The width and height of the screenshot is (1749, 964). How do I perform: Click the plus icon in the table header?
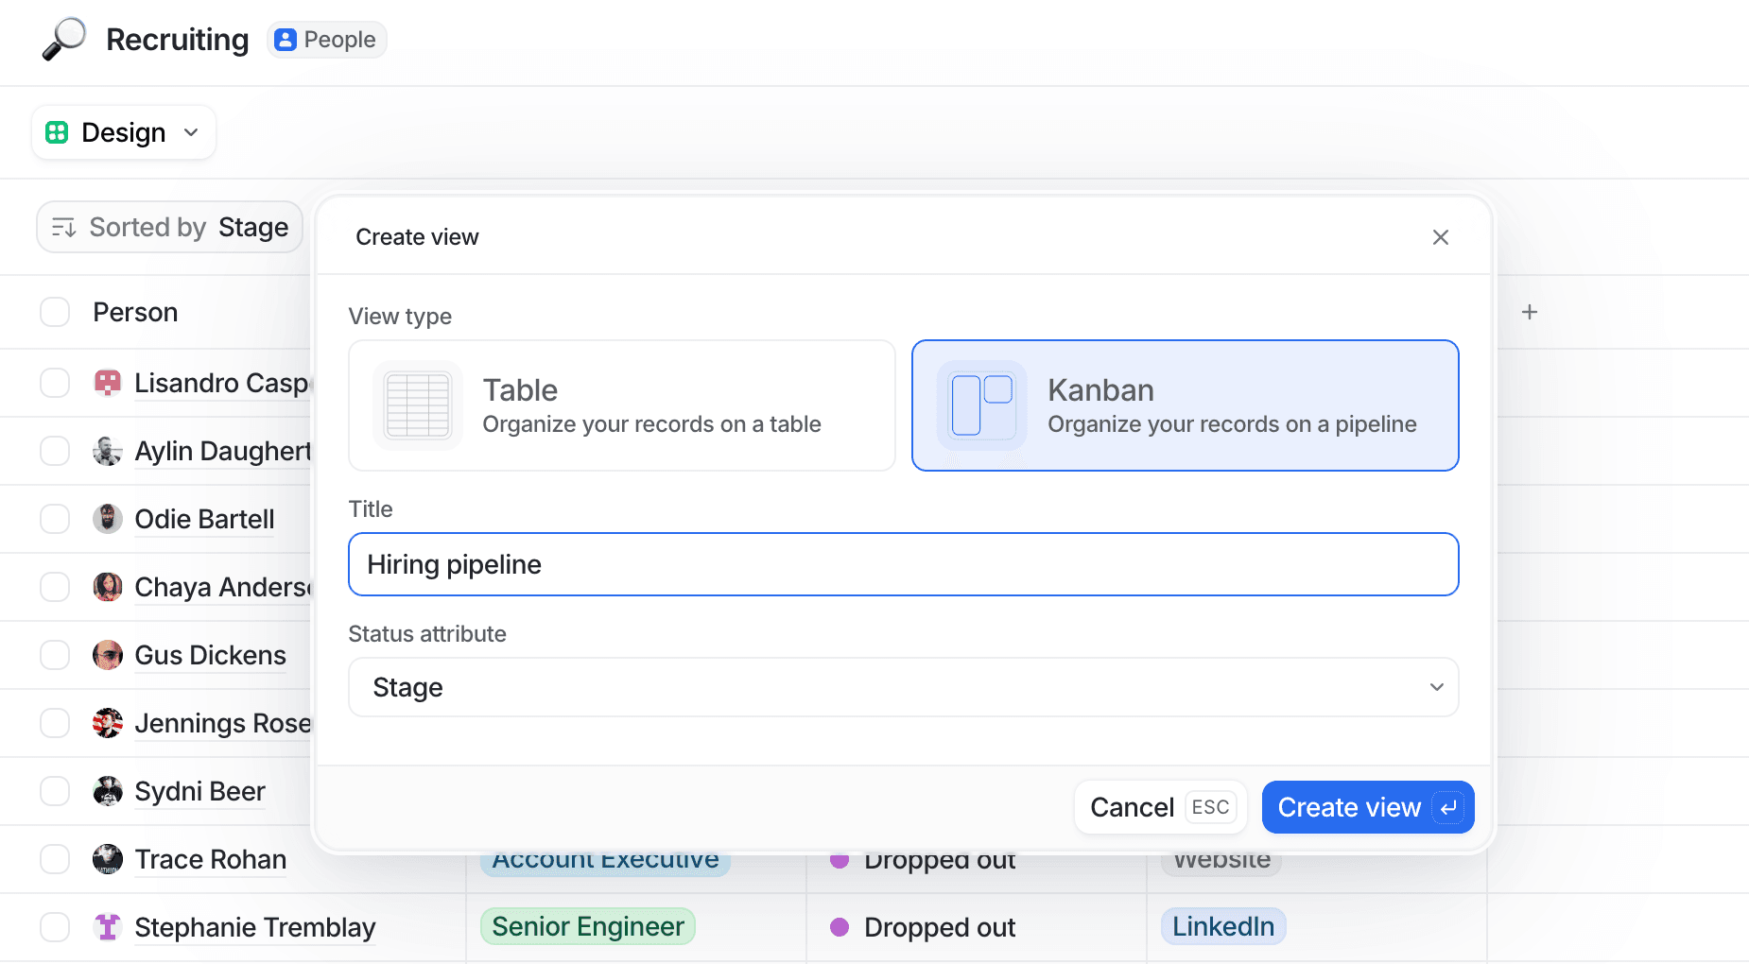pos(1529,311)
